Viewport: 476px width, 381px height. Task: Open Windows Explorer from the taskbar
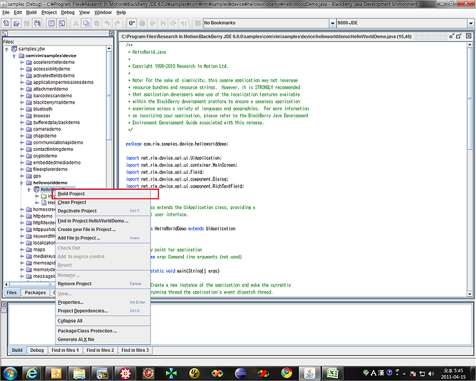click(x=79, y=373)
